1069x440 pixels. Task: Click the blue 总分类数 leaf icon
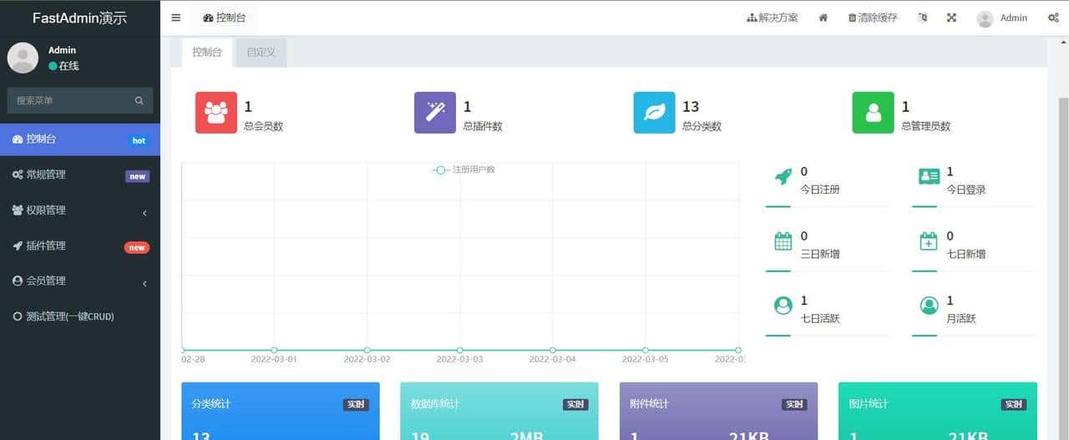[654, 113]
